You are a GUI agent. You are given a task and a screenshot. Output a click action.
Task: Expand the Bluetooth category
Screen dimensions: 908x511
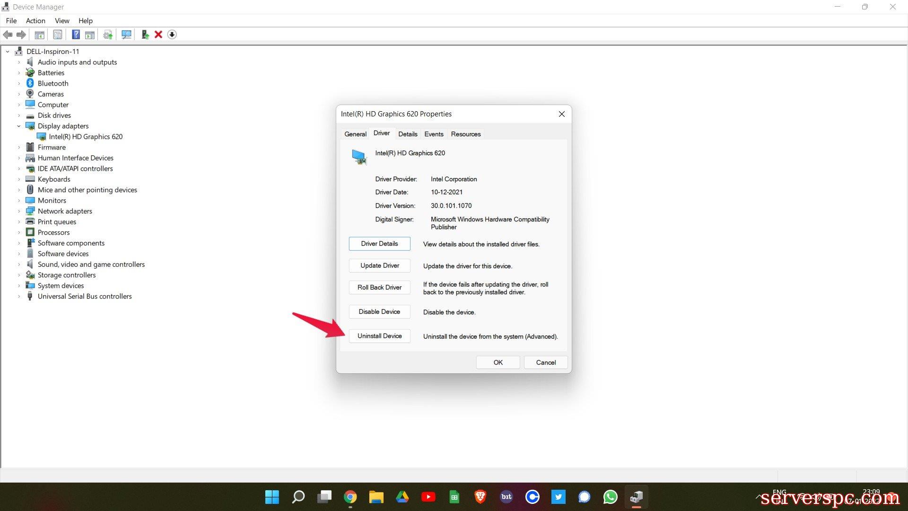(19, 83)
